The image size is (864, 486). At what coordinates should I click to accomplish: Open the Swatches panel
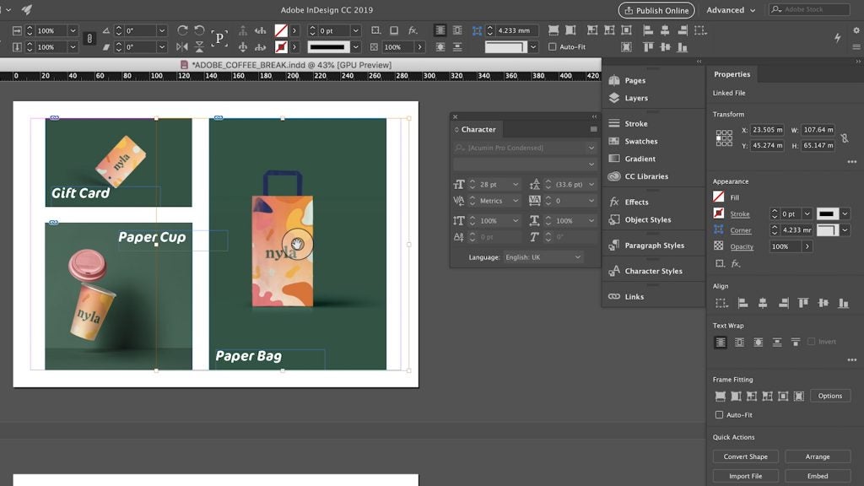click(640, 142)
